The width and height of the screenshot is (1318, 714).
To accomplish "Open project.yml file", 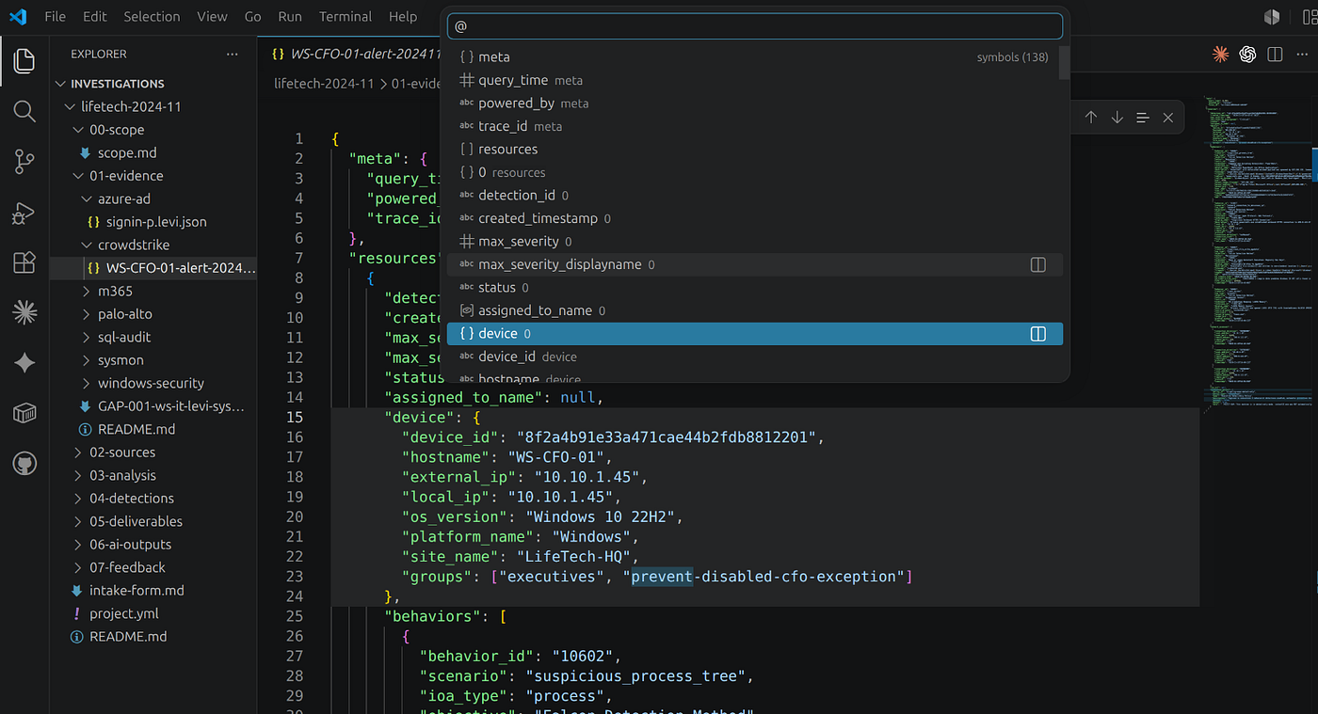I will [124, 613].
